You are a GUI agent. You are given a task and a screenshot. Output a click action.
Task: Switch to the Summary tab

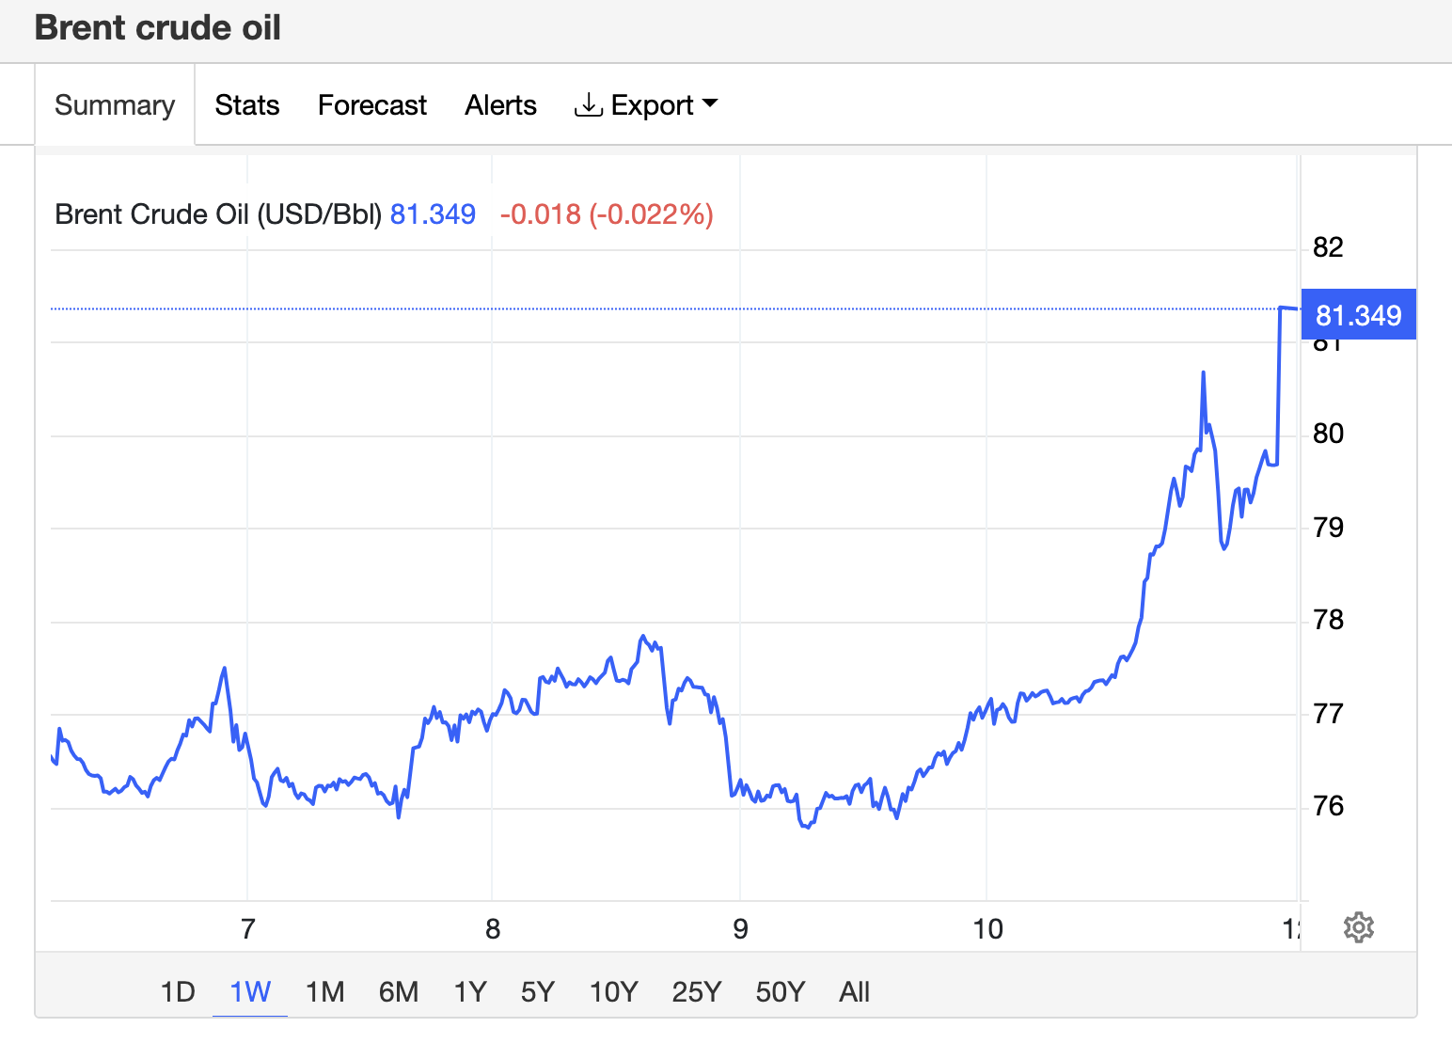(115, 105)
